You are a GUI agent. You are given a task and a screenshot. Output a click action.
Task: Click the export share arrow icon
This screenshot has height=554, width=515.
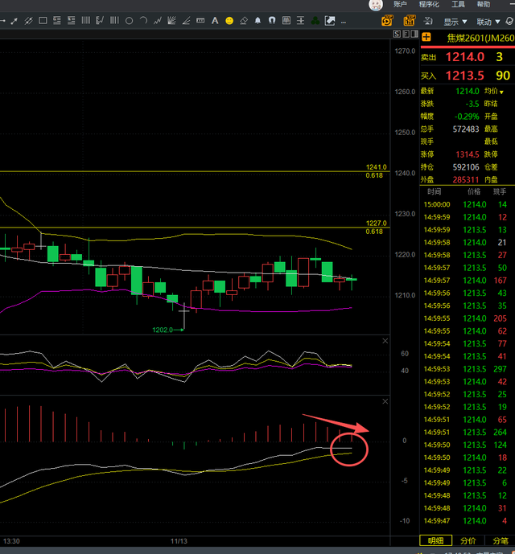point(330,20)
